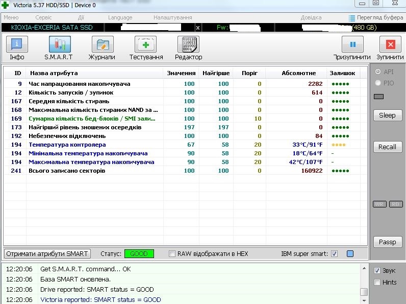Select row Мінімальна температура накопичувача

pyautogui.click(x=185, y=153)
